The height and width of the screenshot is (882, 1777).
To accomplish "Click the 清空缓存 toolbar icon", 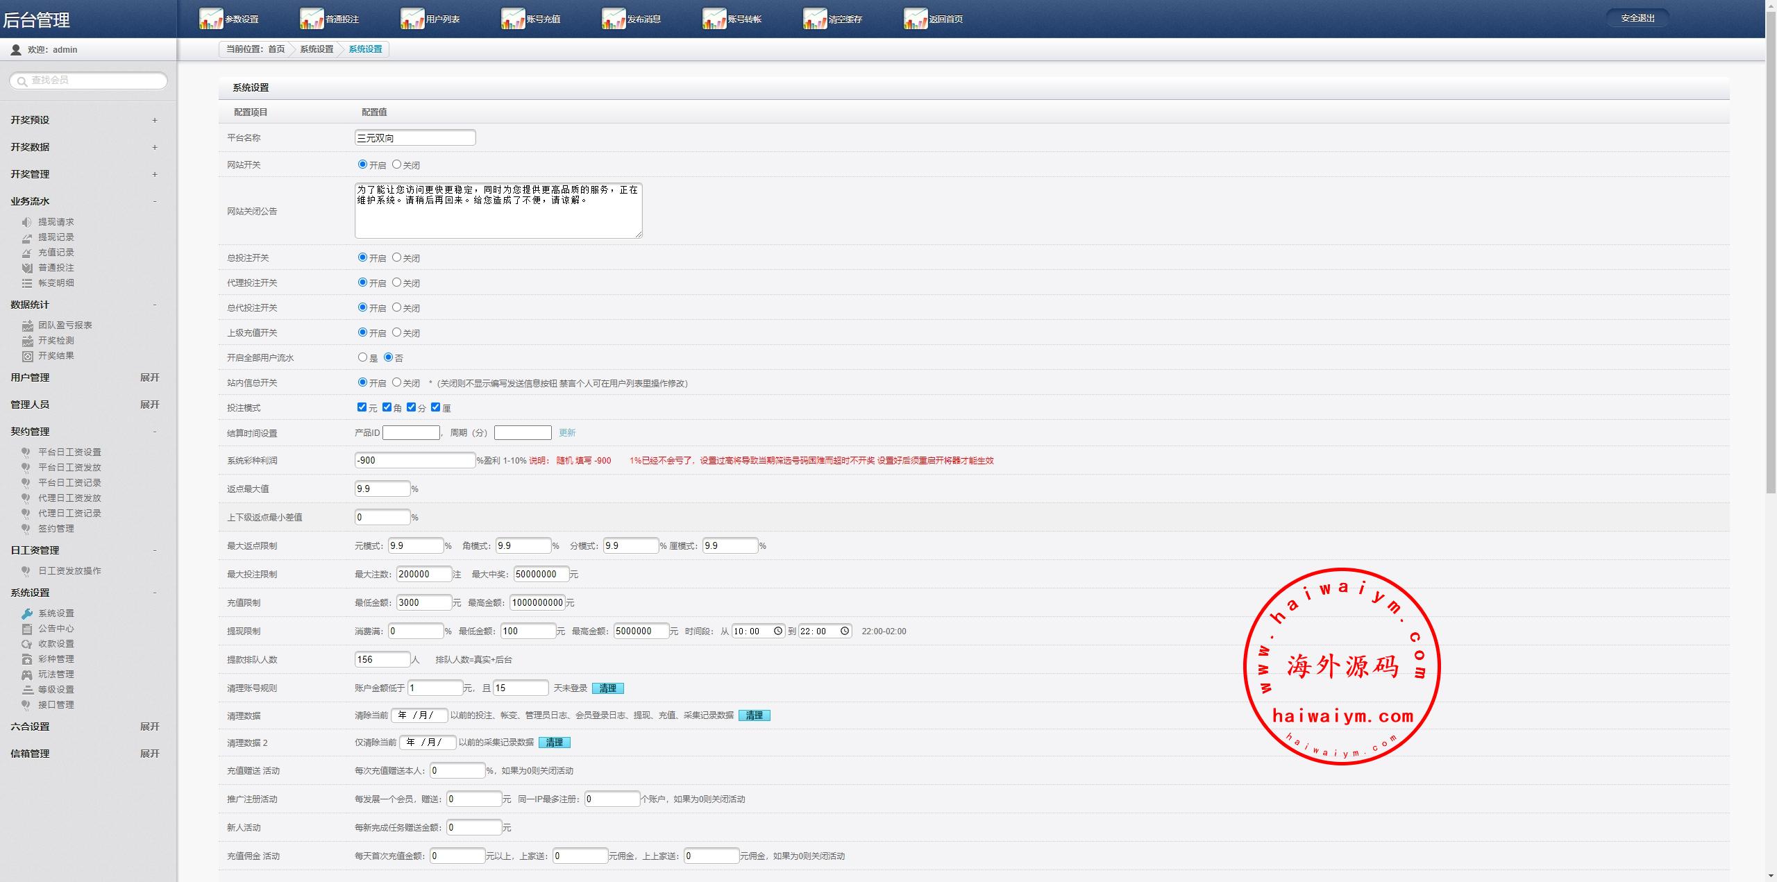I will coord(814,19).
